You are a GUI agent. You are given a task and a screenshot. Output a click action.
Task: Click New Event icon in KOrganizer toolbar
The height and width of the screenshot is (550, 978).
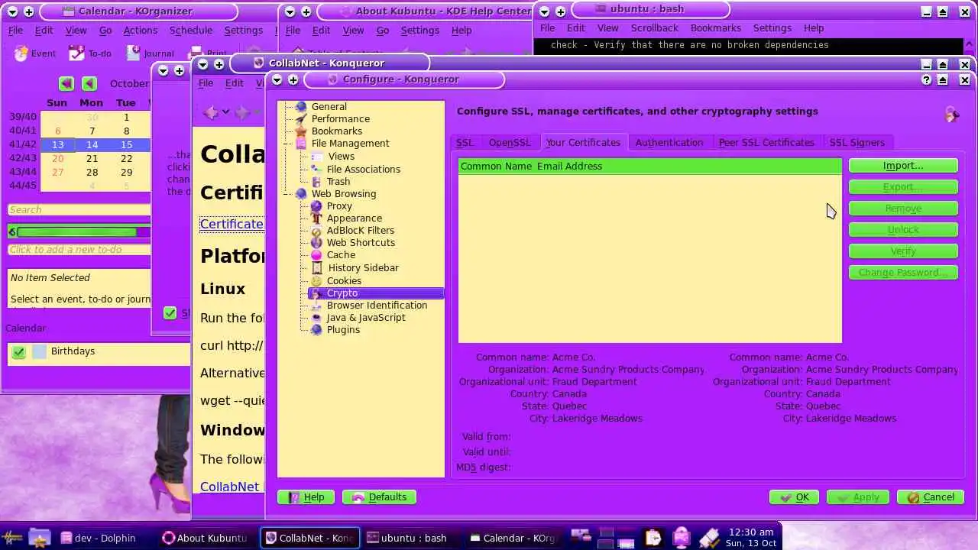21,53
